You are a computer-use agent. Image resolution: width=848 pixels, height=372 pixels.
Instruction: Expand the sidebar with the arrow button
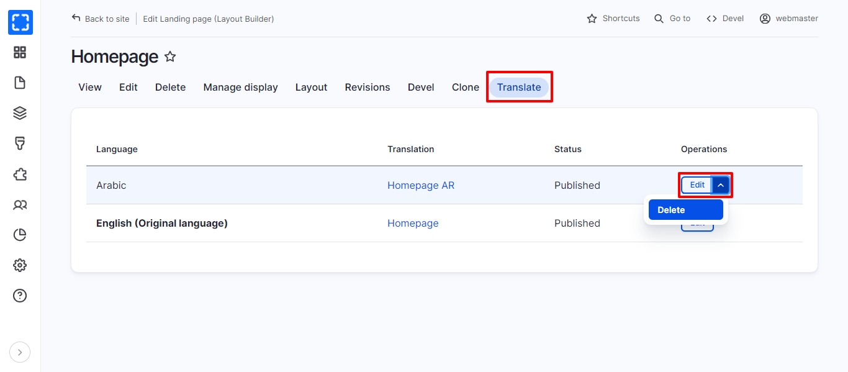click(20, 353)
